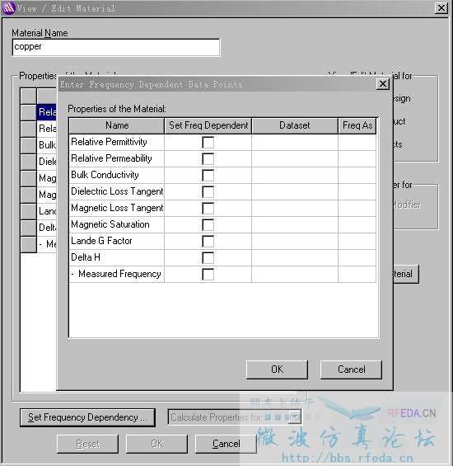Close the Enter Frequency Dependent Data Points dialog
The image size is (453, 466).
point(383,84)
